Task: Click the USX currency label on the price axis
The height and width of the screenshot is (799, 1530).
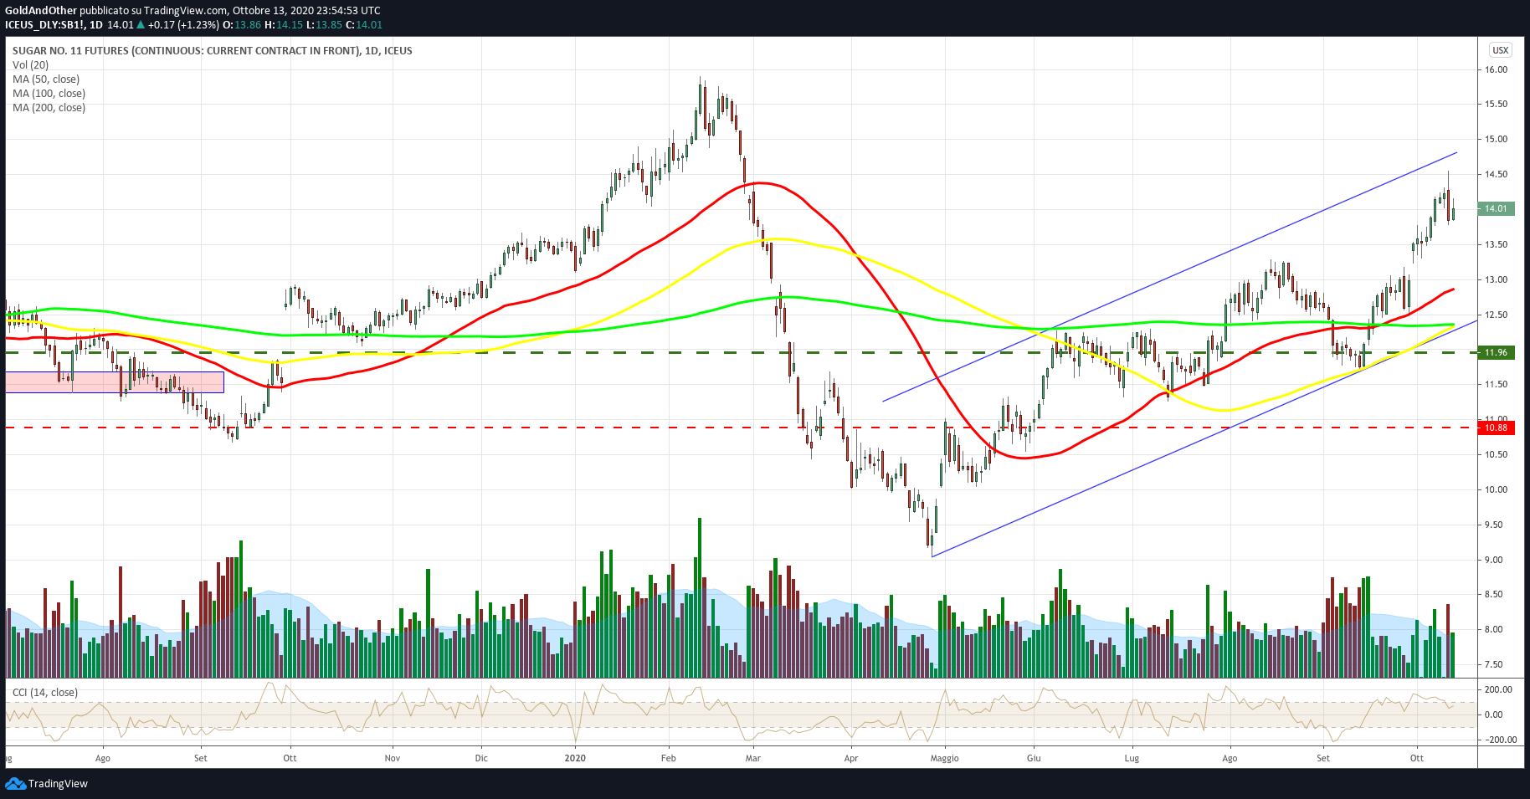Action: [1500, 50]
